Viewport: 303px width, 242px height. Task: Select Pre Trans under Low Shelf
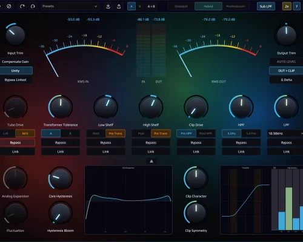(115, 134)
